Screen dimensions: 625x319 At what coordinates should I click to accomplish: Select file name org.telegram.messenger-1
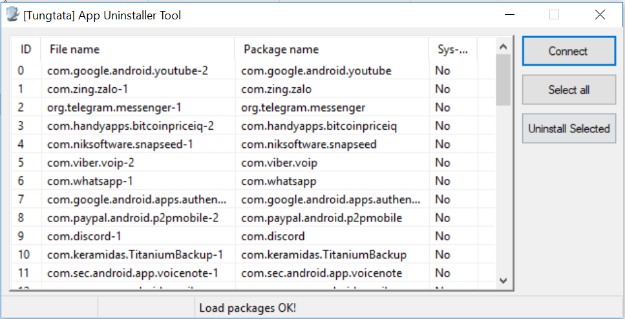(x=114, y=108)
